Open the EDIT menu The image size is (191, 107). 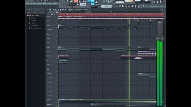click(31, 3)
